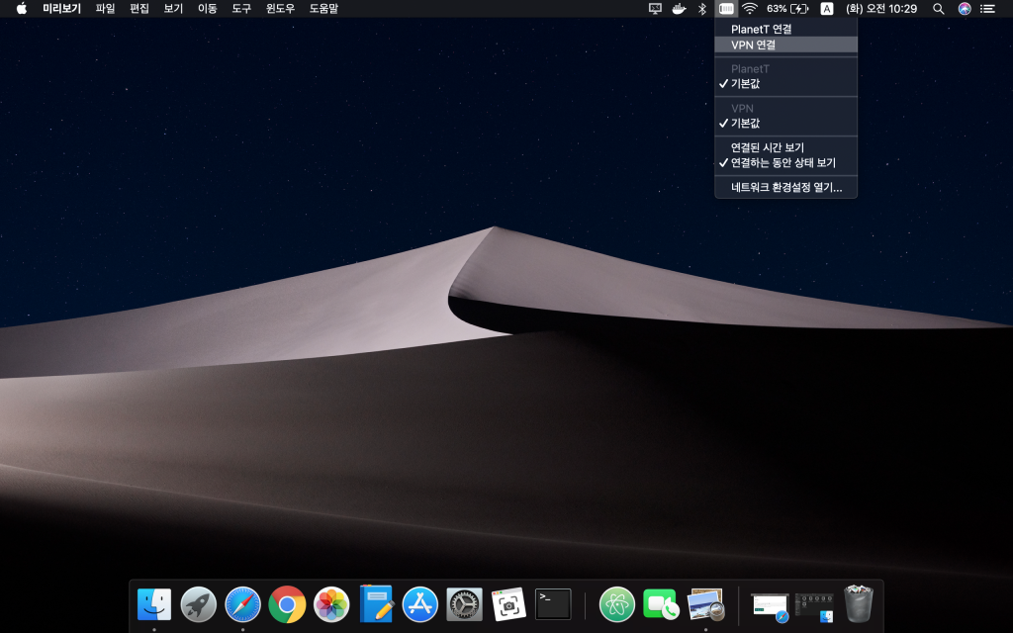
Task: Open "네트워크 환경설정 열기..."
Action: pos(785,187)
